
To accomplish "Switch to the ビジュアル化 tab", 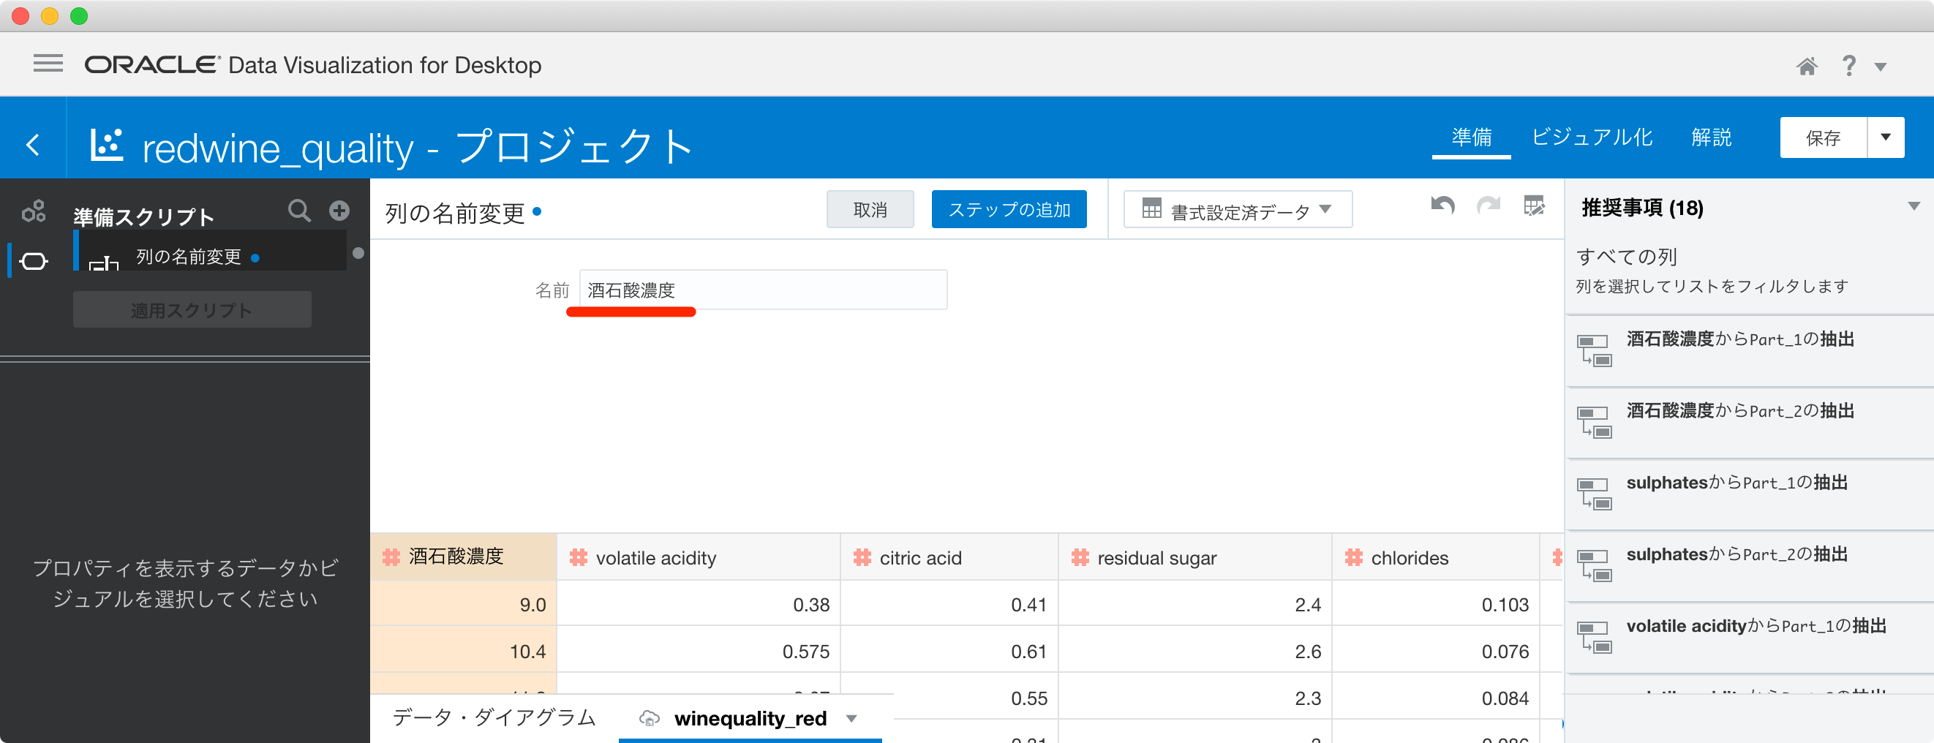I will click(1592, 137).
